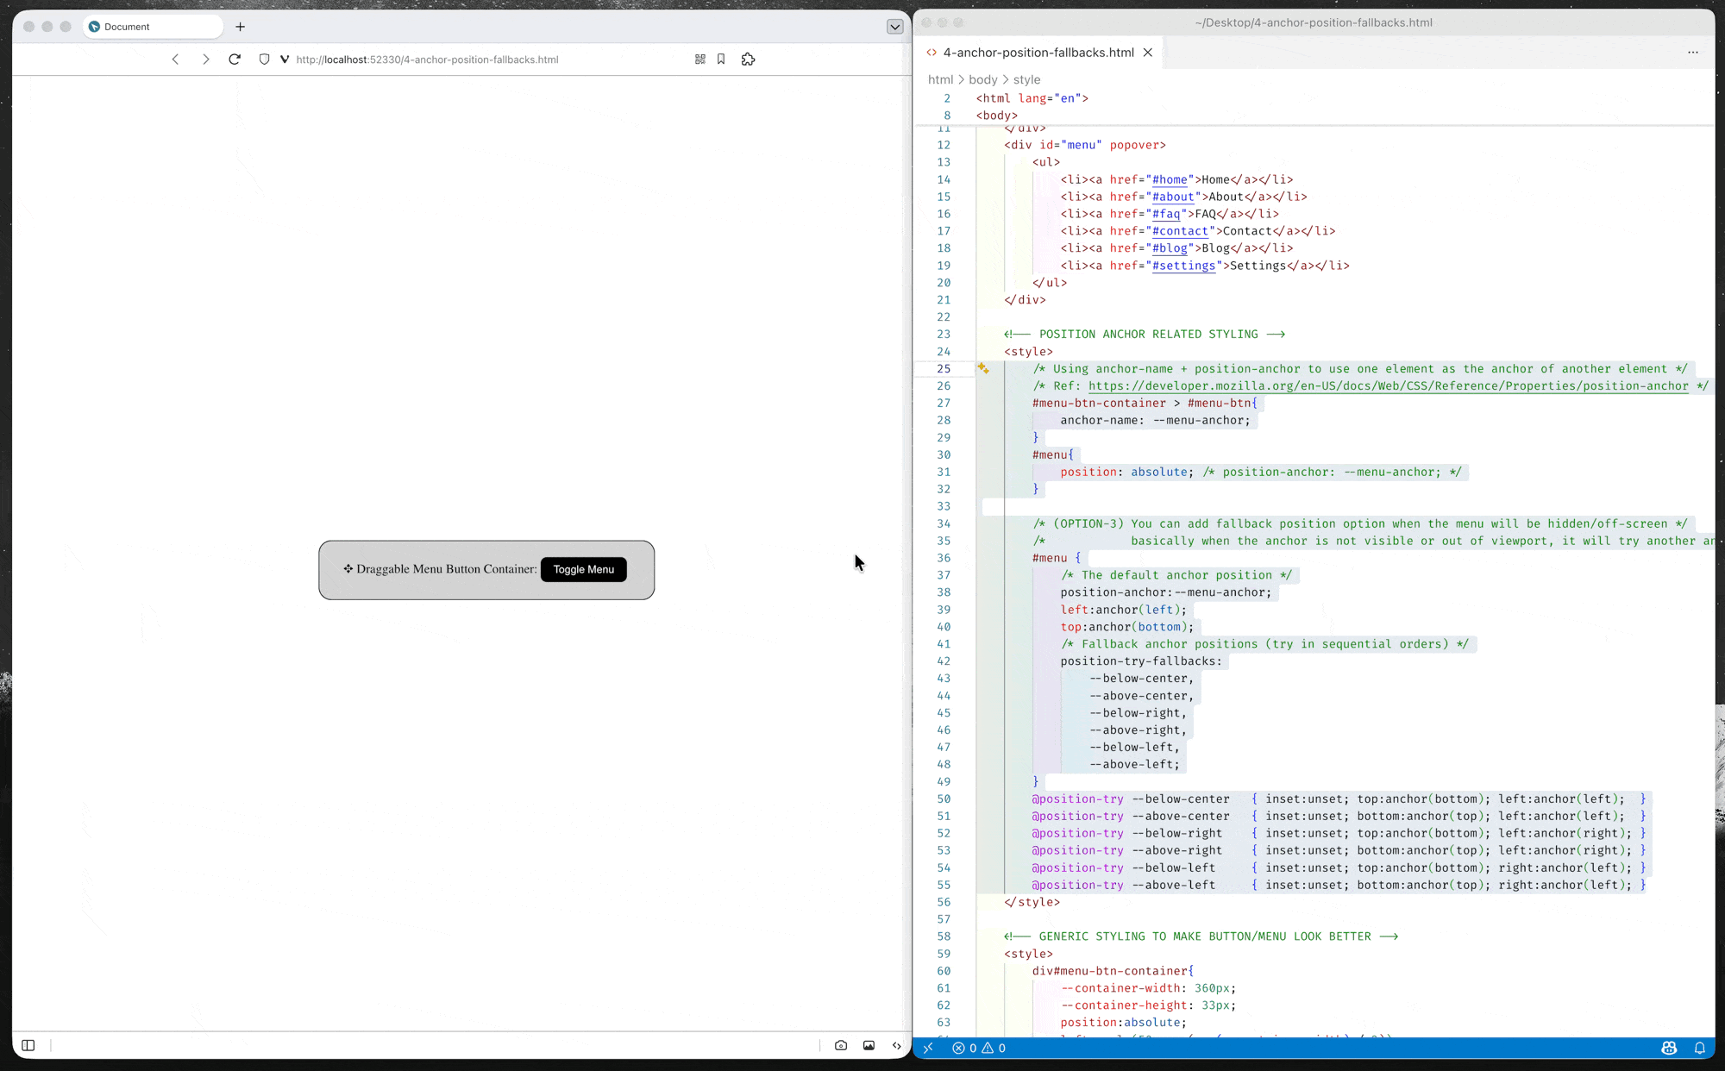The height and width of the screenshot is (1071, 1725).
Task: Toggle the developer tools code icon
Action: (897, 1045)
